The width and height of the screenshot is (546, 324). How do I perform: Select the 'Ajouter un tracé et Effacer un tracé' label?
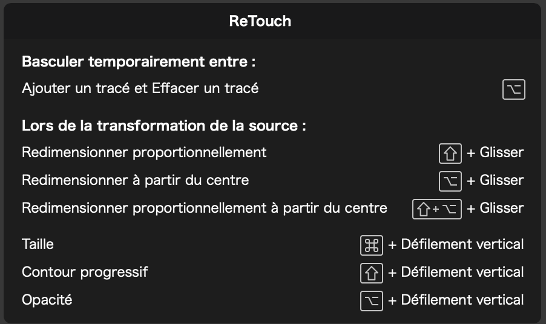tap(140, 88)
